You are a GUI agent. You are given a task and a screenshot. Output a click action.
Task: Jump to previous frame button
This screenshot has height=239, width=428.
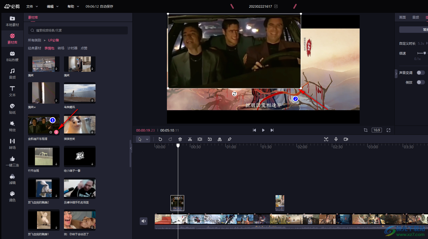tap(254, 130)
